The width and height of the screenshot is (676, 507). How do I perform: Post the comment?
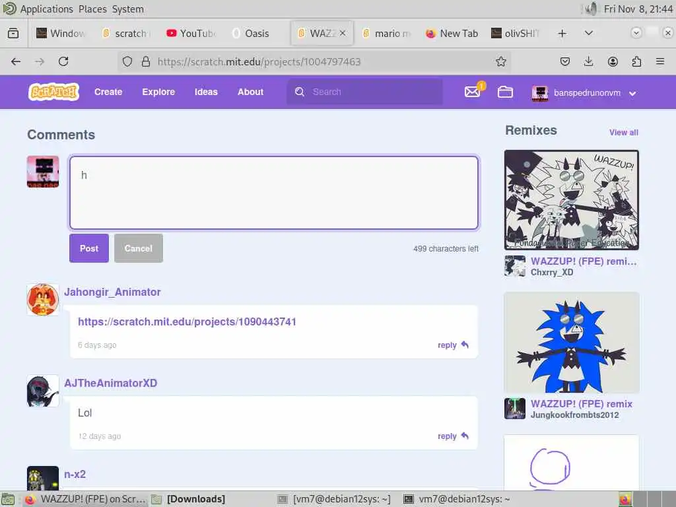coord(89,248)
